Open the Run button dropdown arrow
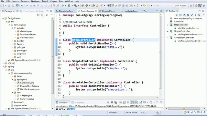207x116 pixels. [x=72, y=5]
